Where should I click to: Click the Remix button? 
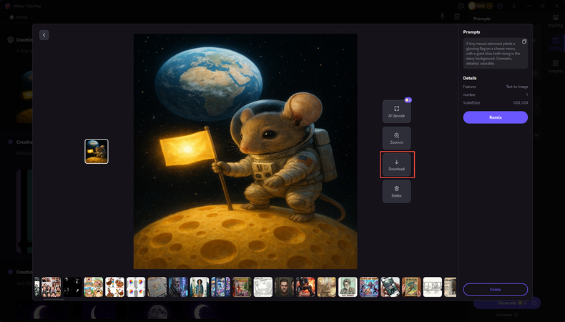pyautogui.click(x=495, y=117)
